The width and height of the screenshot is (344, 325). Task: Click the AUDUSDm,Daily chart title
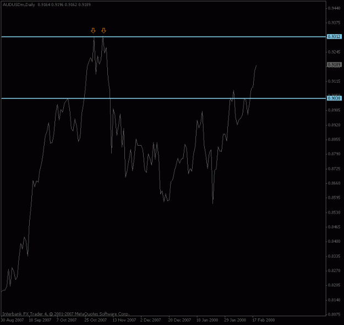point(19,4)
